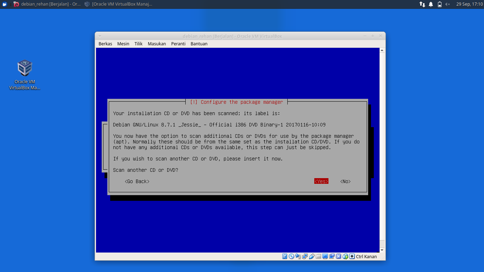
Task: Click the video capture indicator icon
Action: pyautogui.click(x=332, y=256)
